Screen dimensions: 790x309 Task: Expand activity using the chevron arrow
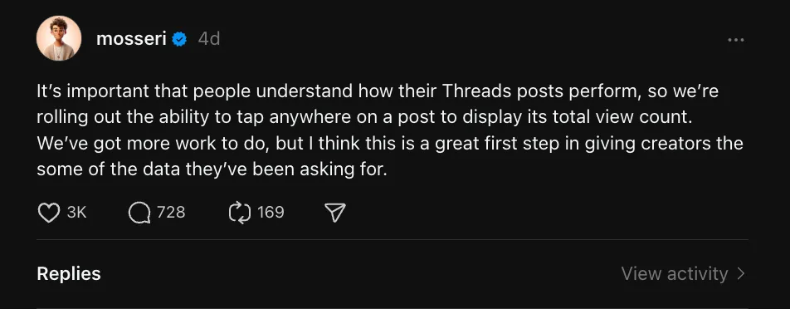pos(740,274)
